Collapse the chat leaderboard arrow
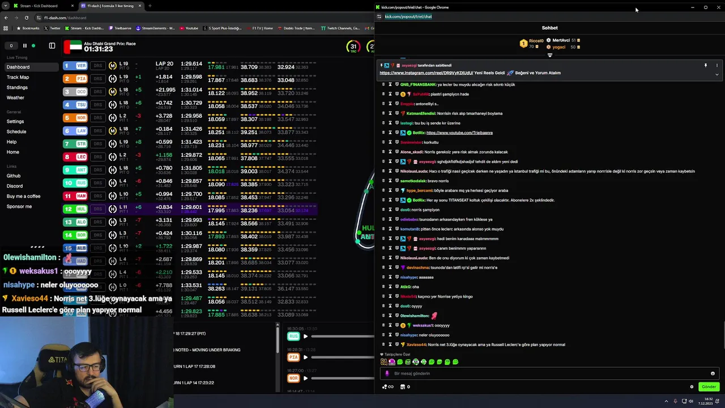This screenshot has height=408, width=725. [x=549, y=55]
